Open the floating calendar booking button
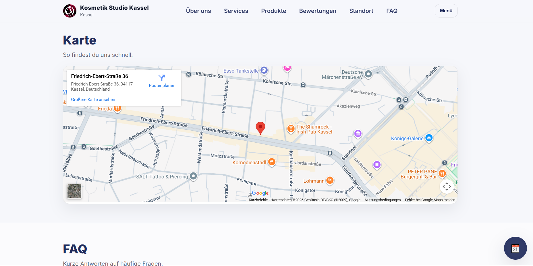The image size is (533, 266). click(515, 248)
